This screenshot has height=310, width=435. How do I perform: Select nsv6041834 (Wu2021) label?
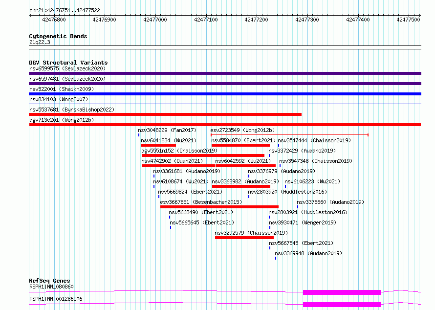[x=169, y=140]
